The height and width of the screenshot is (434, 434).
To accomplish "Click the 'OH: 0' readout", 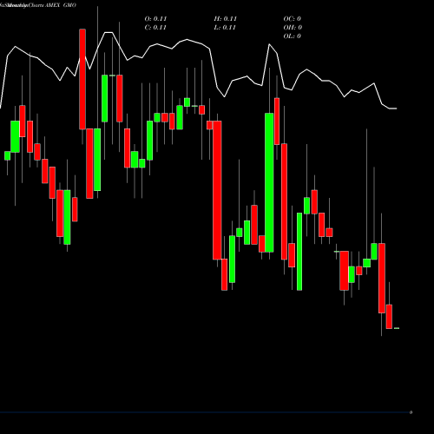I will (x=293, y=28).
